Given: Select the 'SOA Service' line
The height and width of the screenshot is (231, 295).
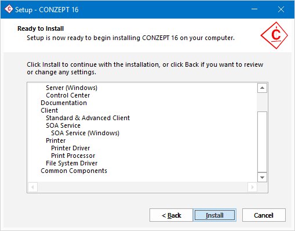Looking at the screenshot, I should [x=63, y=125].
